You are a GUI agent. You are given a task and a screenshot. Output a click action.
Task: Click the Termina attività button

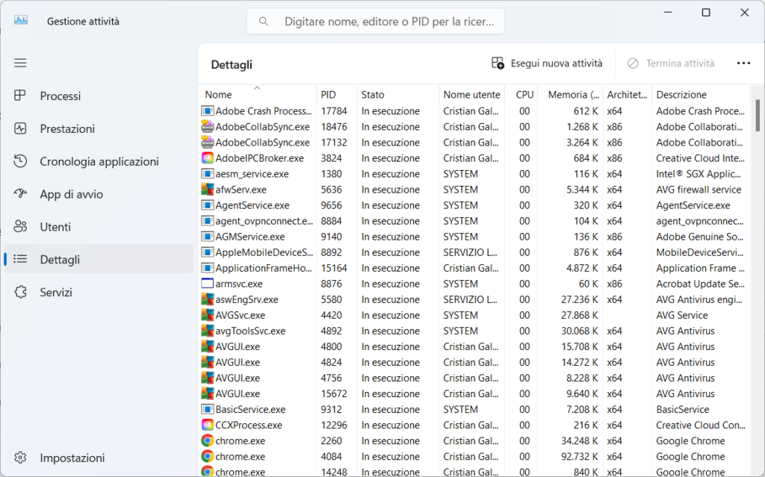[x=671, y=63]
